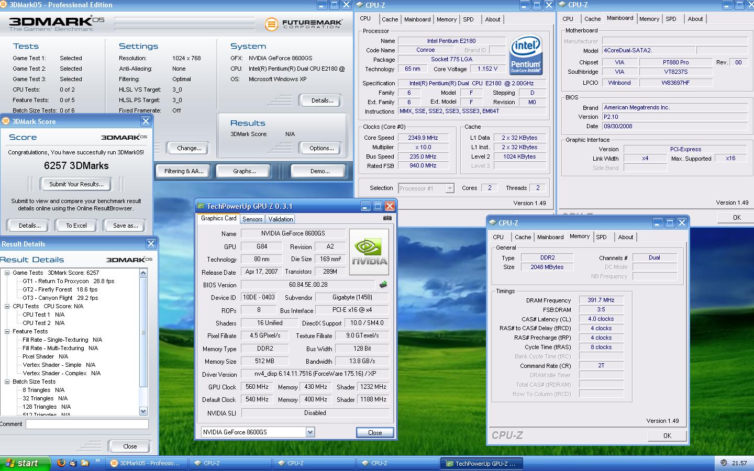Open About tab in the CPU-Z Memory window

[626, 237]
